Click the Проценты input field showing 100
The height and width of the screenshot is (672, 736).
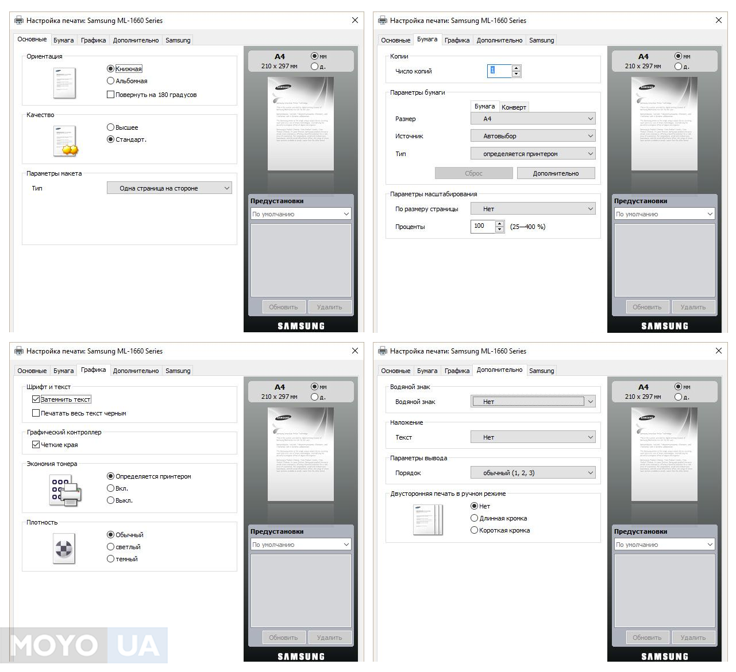(483, 226)
